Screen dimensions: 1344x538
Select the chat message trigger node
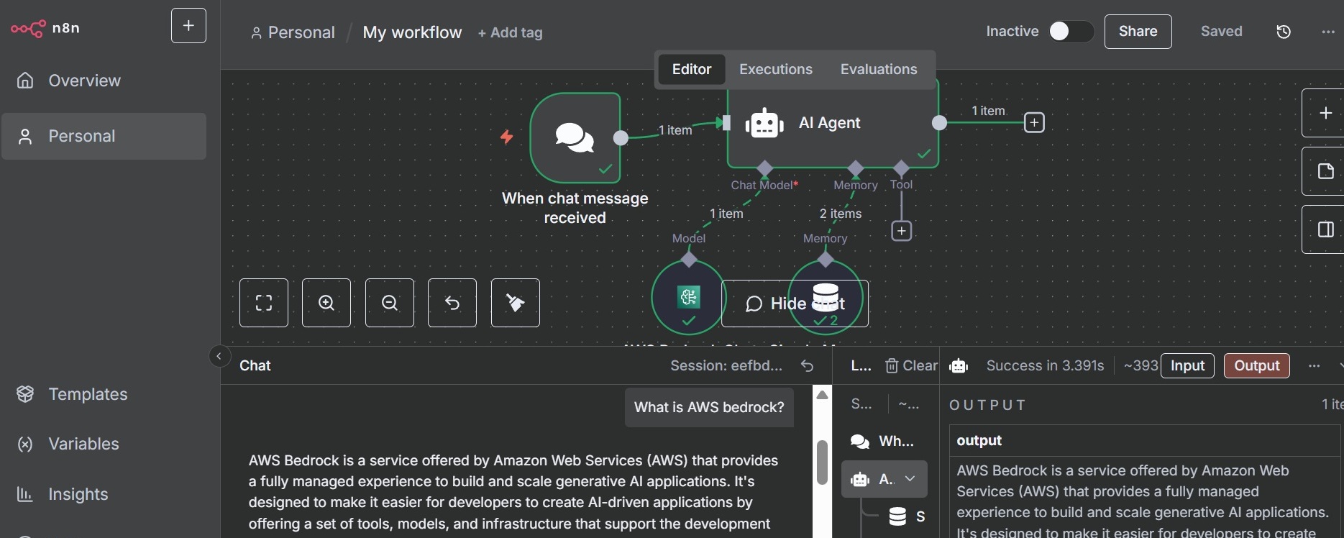coord(575,137)
